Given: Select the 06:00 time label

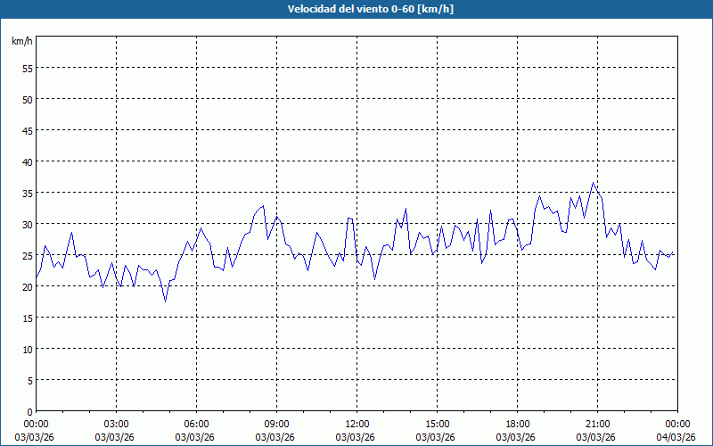Looking at the screenshot, I should [x=197, y=424].
